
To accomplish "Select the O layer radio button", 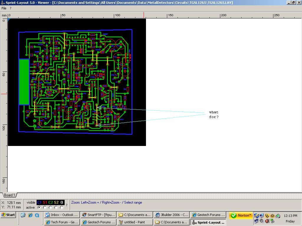I will pos(62,207).
